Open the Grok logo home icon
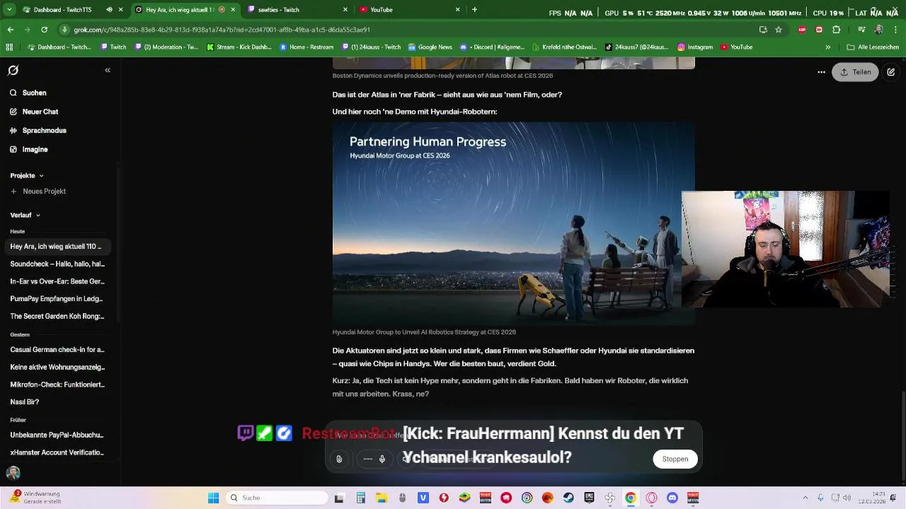The image size is (906, 509). (13, 71)
